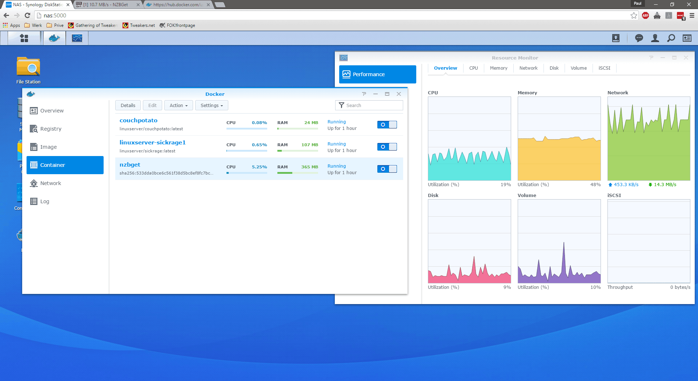Switch to Network tab in Resource Monitor
The height and width of the screenshot is (381, 698).
point(528,68)
